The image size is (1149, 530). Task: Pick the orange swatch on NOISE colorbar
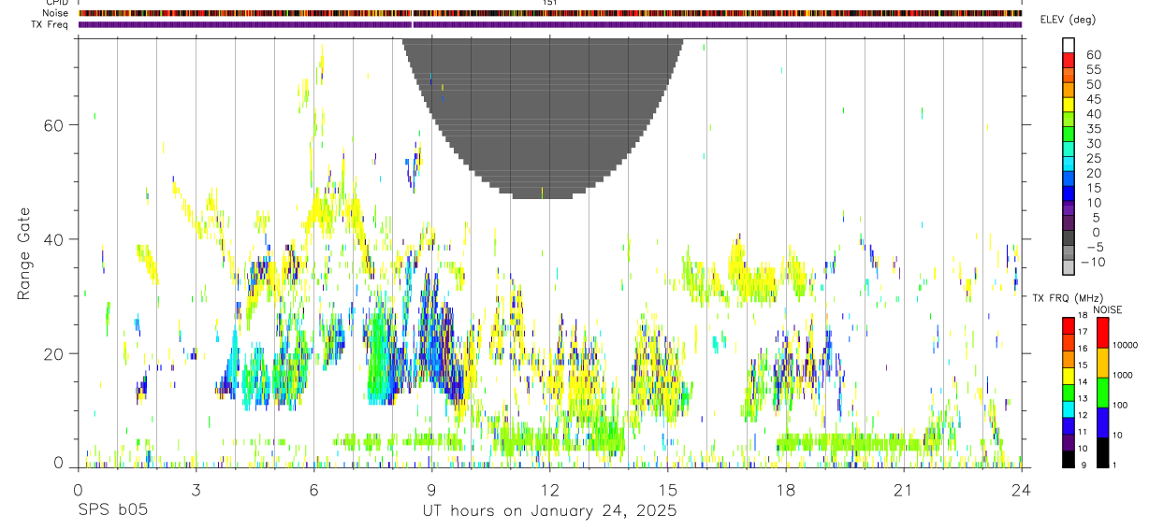(1101, 363)
